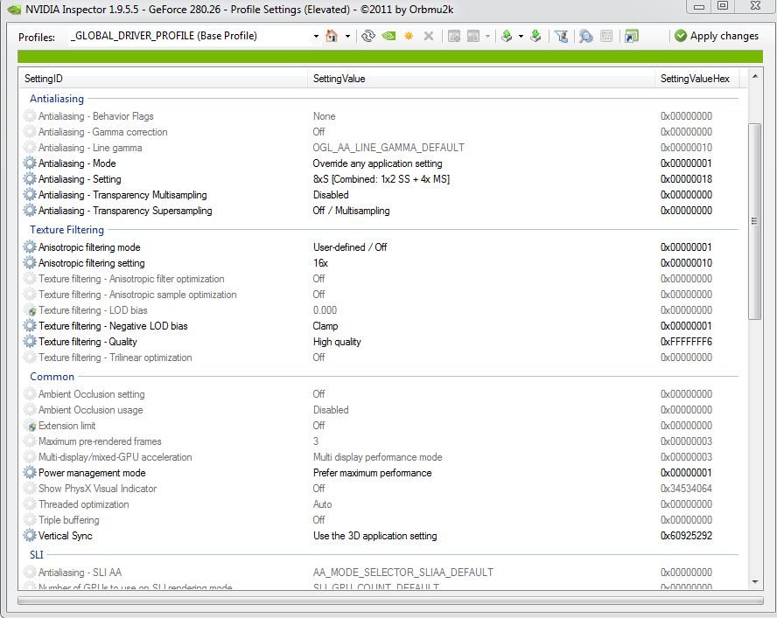This screenshot has height=618, width=777.
Task: Click the grayed bit value editor grid icon
Action: tap(606, 36)
